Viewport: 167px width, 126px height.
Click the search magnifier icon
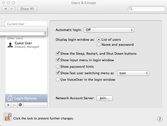131,9
